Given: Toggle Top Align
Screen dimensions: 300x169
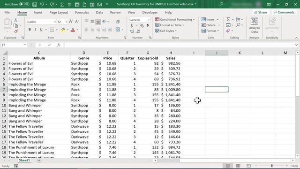Looking at the screenshot, I should [86, 21].
